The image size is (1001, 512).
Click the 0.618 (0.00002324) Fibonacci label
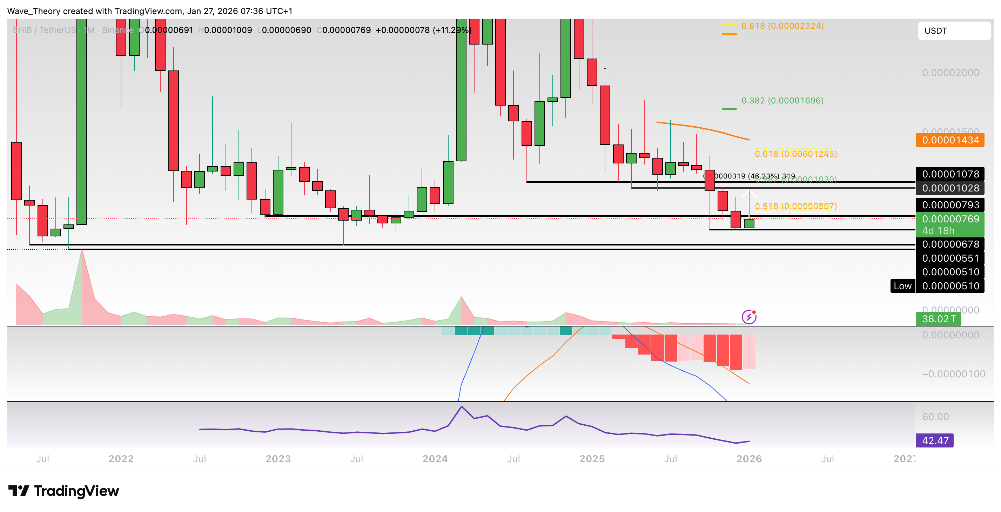click(x=782, y=26)
